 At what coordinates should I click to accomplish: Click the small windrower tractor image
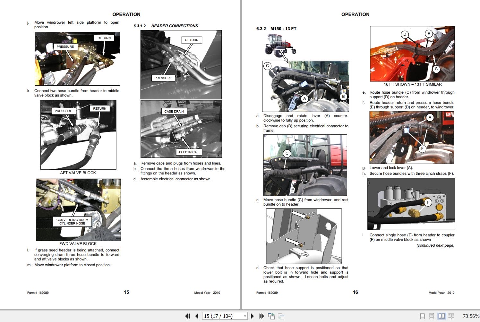point(280,45)
